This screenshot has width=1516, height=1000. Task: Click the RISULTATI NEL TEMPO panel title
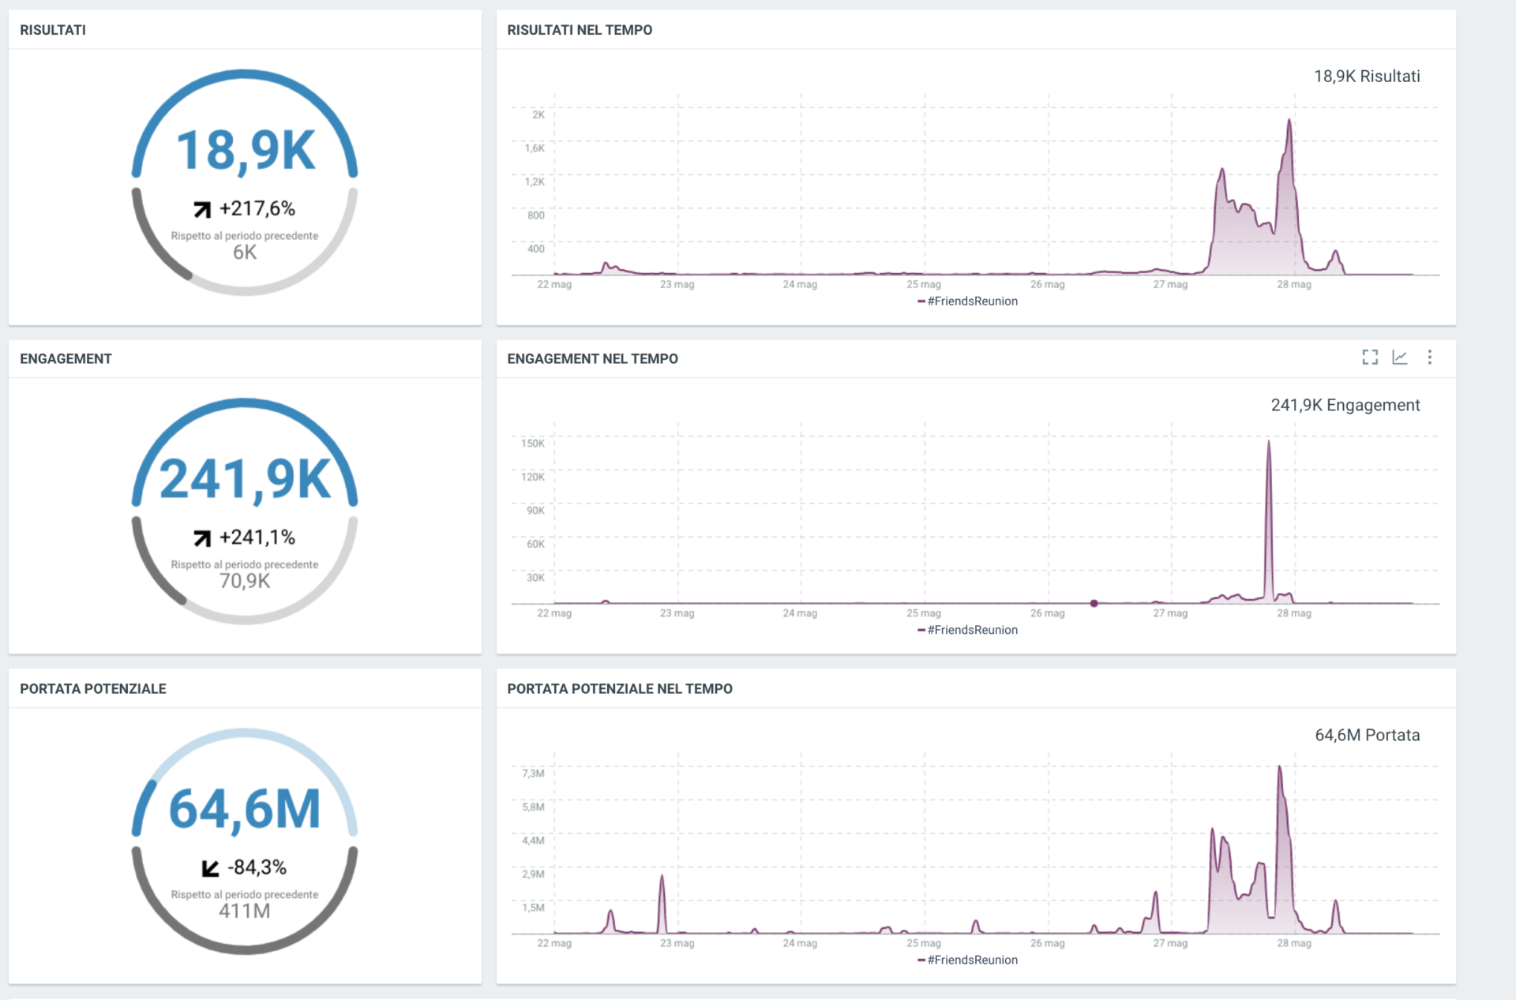click(x=580, y=30)
